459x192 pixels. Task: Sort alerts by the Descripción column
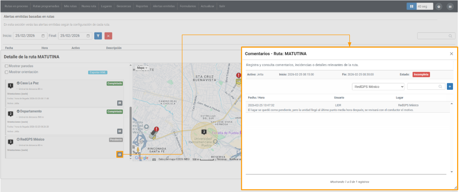[114, 48]
